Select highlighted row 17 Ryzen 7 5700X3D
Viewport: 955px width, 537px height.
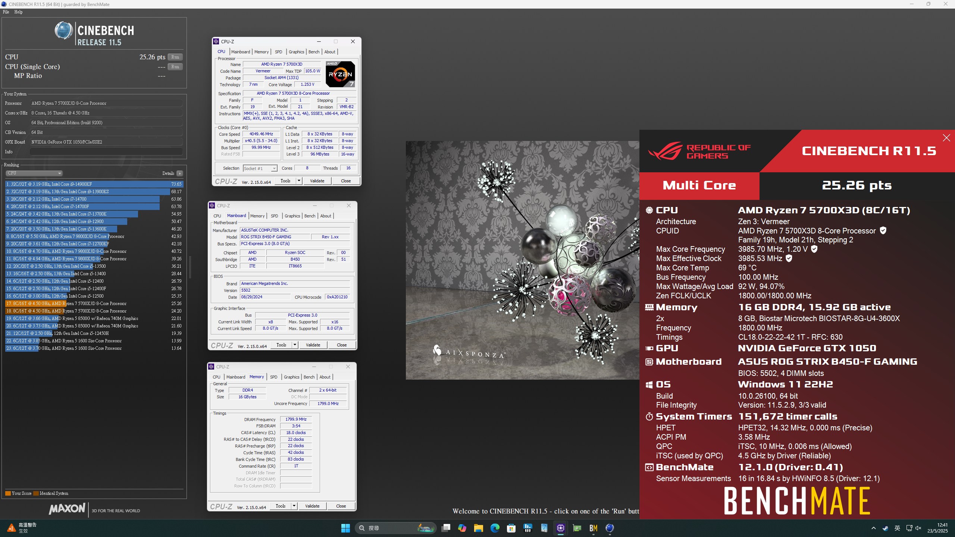[x=94, y=304]
